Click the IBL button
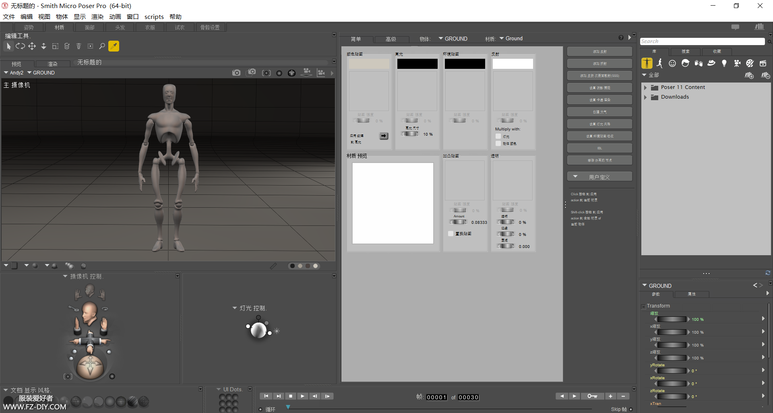The height and width of the screenshot is (413, 773). pos(599,148)
